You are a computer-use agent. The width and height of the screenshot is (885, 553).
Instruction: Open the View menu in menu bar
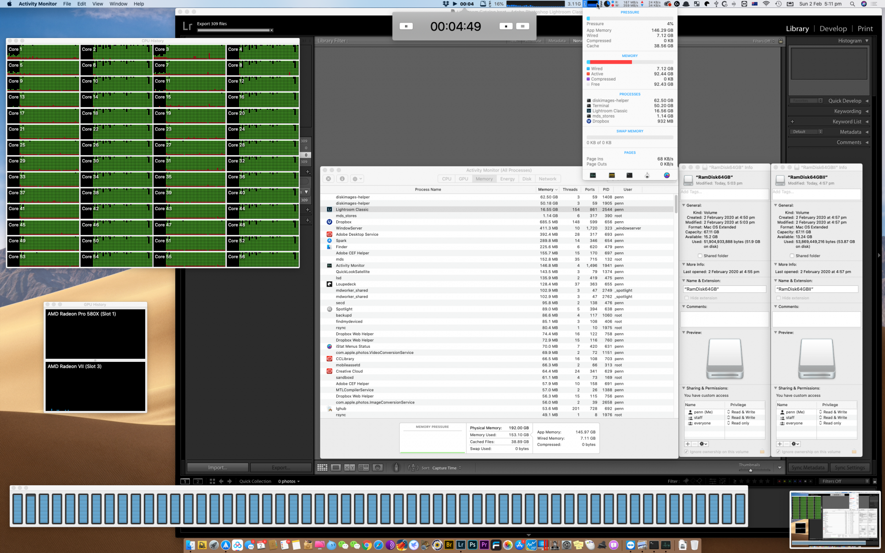point(98,4)
